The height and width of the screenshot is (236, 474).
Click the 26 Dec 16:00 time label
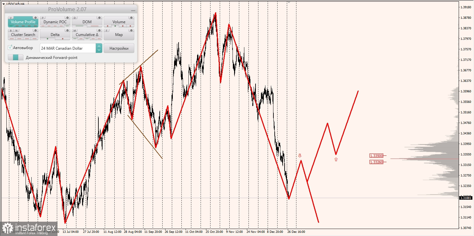pos(296,232)
